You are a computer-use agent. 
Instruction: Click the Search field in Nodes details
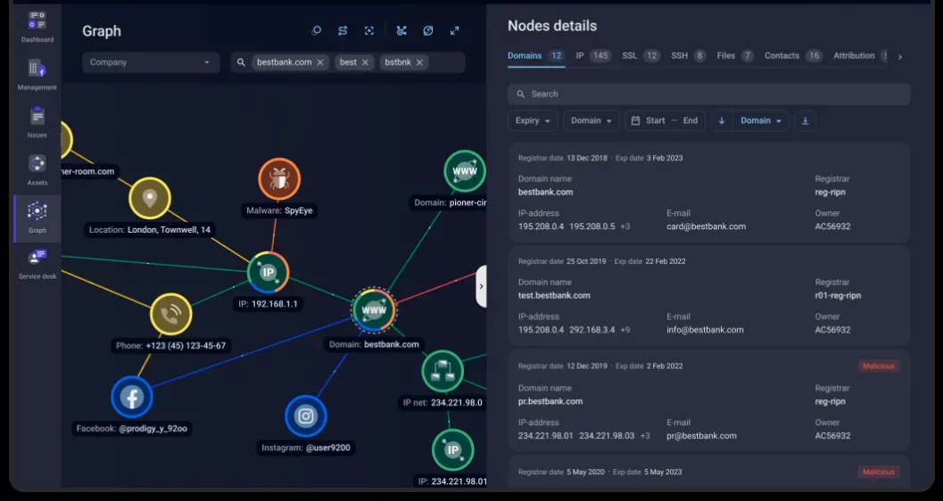point(708,94)
